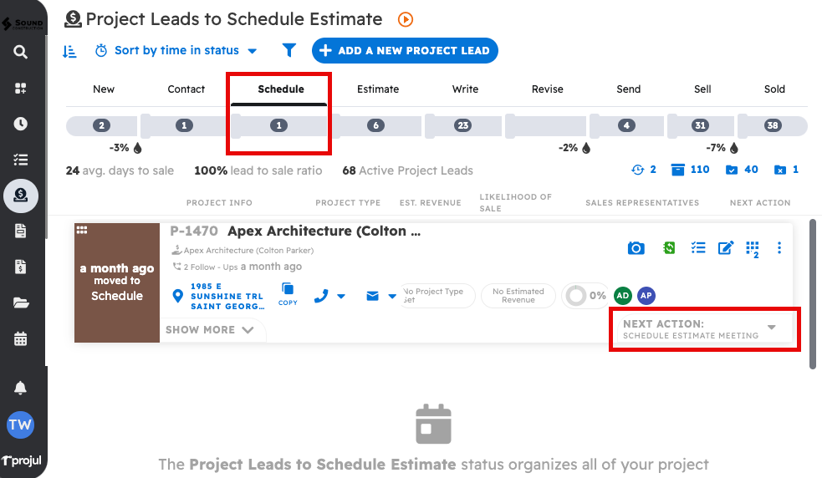This screenshot has height=478, width=822.
Task: Open the Sort by time in status dropdown
Action: pos(176,51)
